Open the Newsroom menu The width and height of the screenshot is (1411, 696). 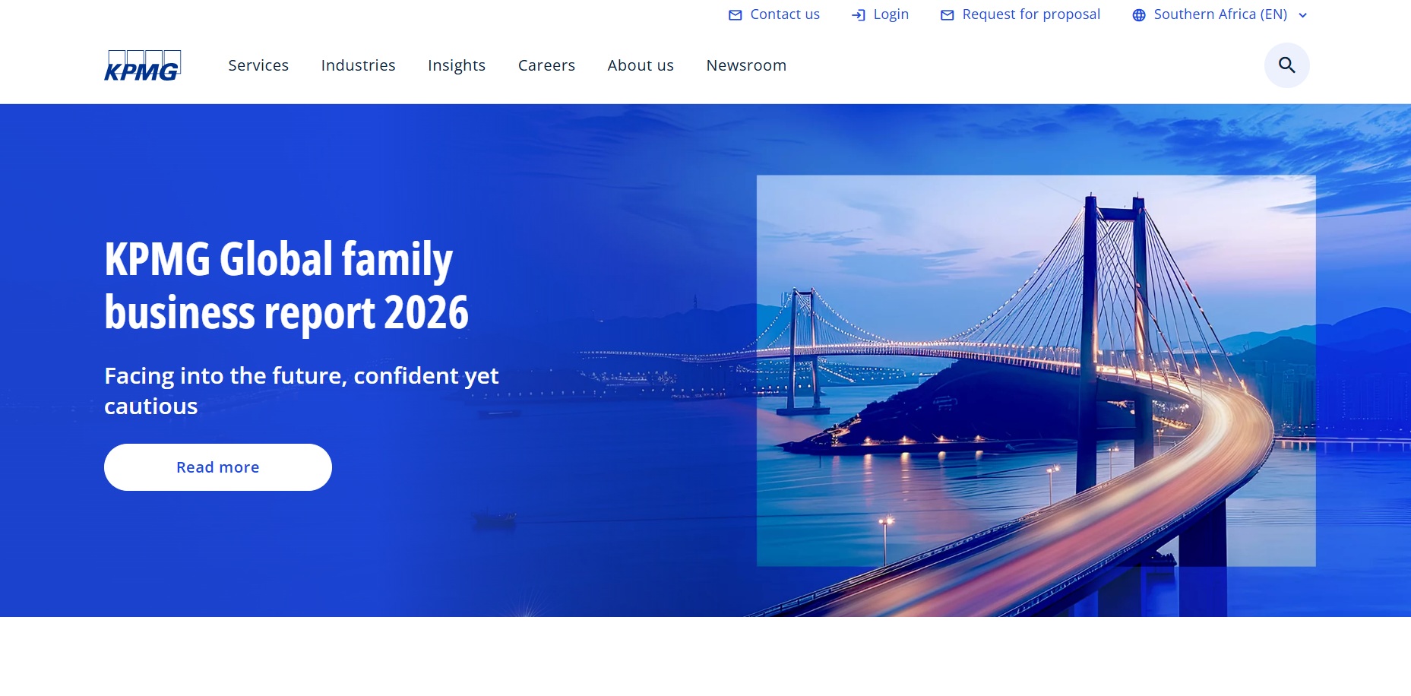[x=746, y=65]
